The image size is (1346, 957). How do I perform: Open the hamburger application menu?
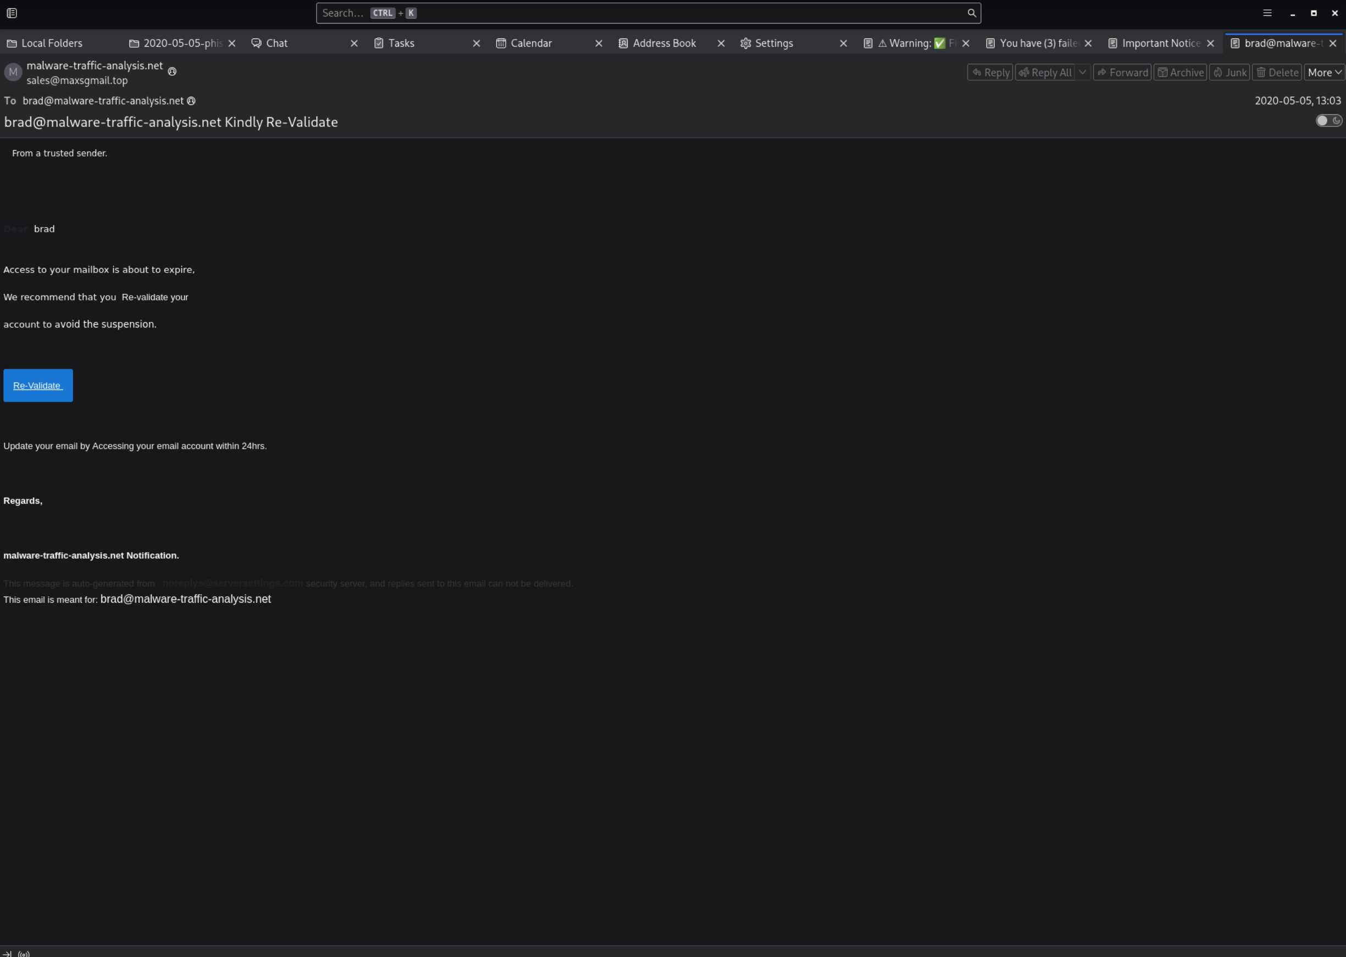click(x=1267, y=13)
